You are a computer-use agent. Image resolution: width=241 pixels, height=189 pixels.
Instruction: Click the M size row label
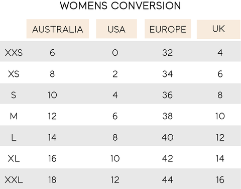14,116
